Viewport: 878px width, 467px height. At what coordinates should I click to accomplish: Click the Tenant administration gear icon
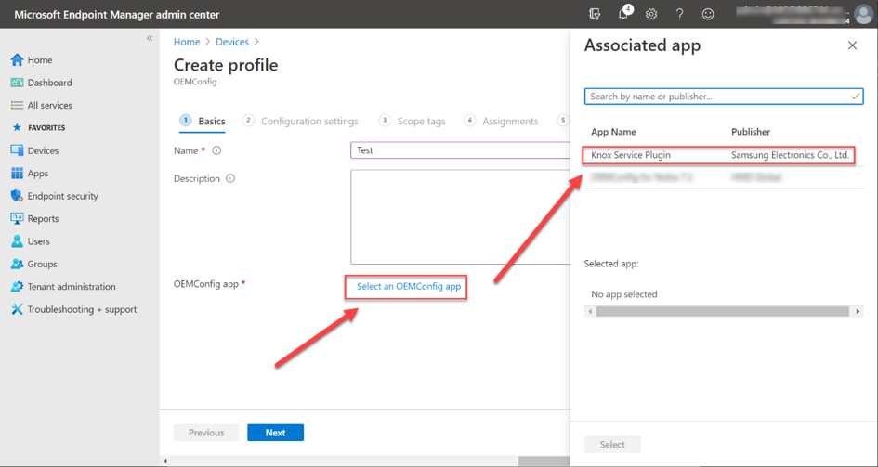click(x=18, y=287)
